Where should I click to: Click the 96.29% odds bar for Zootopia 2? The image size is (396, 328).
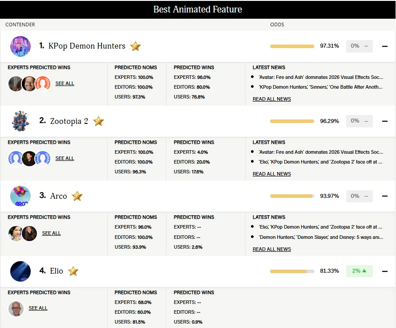pyautogui.click(x=292, y=121)
